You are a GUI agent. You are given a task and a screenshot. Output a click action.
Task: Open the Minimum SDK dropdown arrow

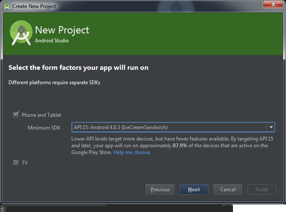(271, 127)
